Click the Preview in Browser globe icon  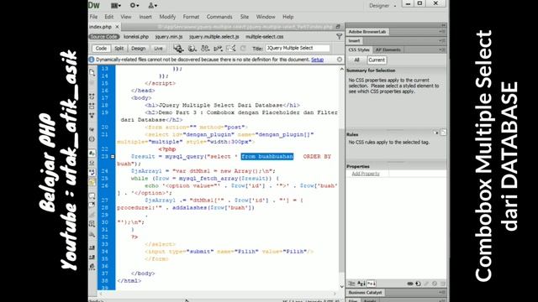193,49
